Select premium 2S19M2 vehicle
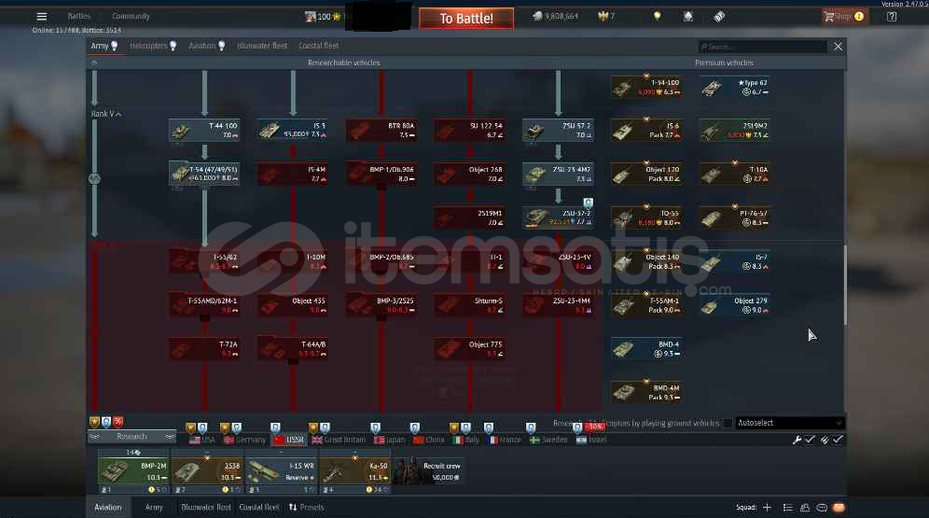929x518 pixels. 735,131
